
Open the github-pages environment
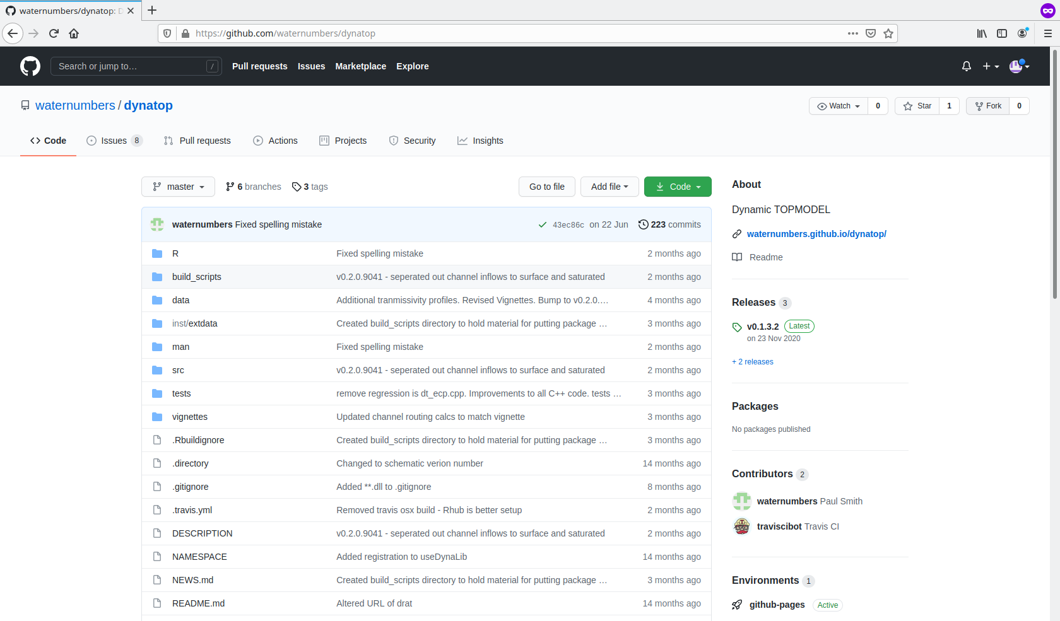(x=777, y=605)
